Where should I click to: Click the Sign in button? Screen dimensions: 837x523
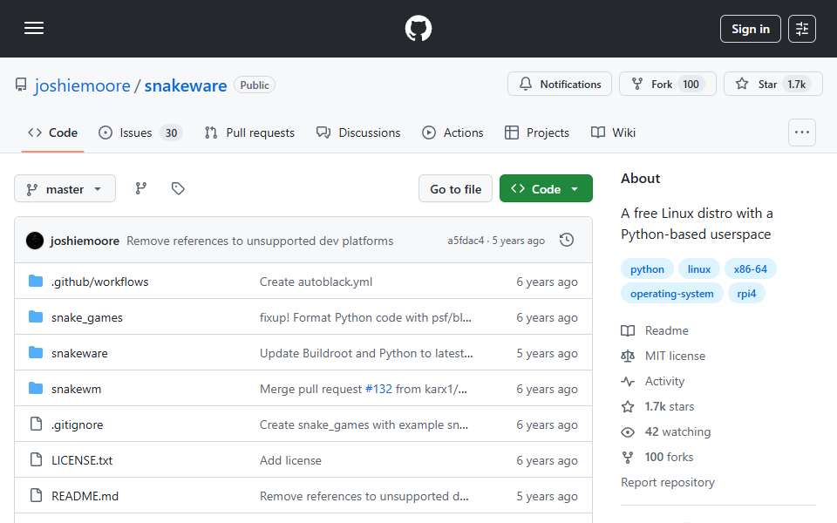tap(750, 29)
